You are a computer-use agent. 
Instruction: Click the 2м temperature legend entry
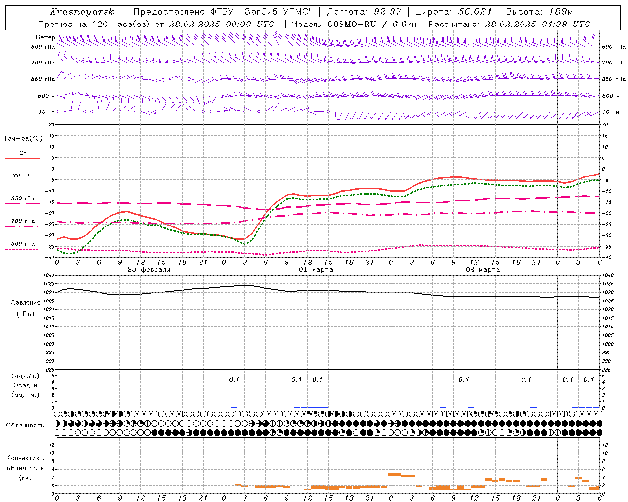click(23, 153)
